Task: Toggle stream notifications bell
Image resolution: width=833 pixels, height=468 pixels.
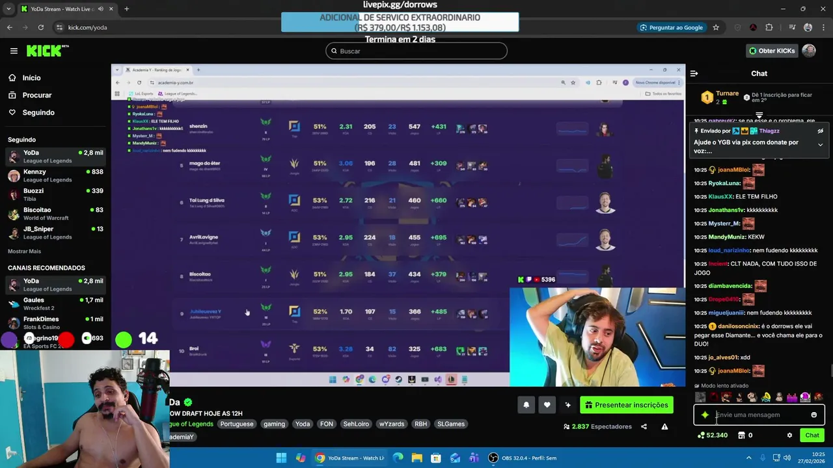Action: coord(526,405)
